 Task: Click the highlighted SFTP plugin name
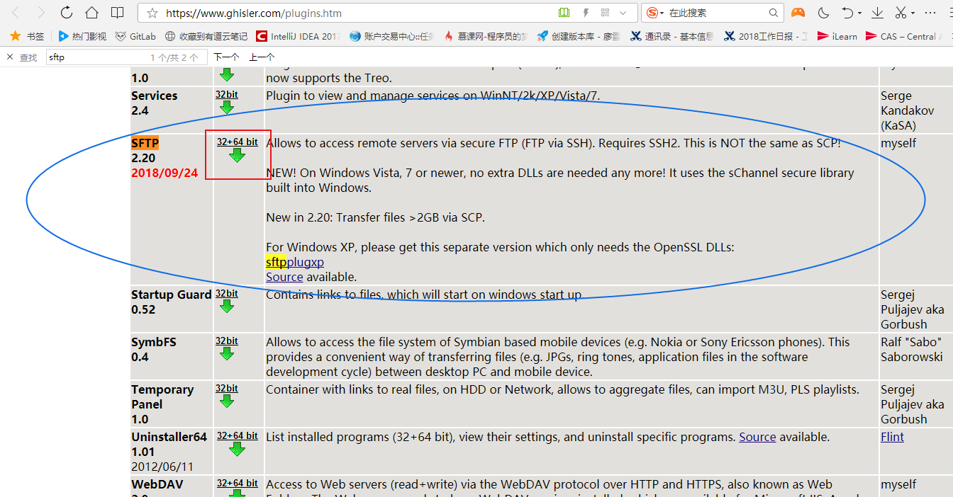click(x=145, y=143)
